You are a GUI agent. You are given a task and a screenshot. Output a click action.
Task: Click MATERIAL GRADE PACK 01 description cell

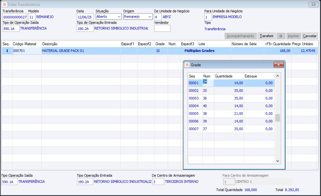(81, 51)
